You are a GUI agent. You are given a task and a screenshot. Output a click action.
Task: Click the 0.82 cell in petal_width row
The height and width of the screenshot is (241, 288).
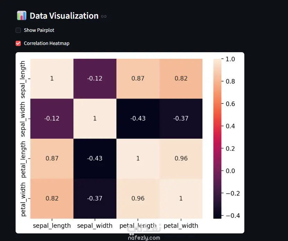tap(52, 198)
